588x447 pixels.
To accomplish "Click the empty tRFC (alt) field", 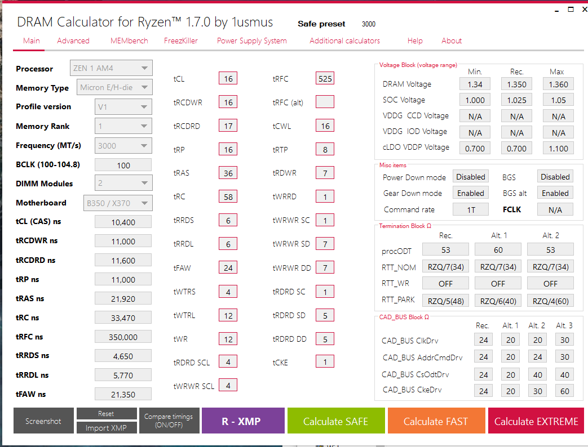I will click(x=325, y=102).
